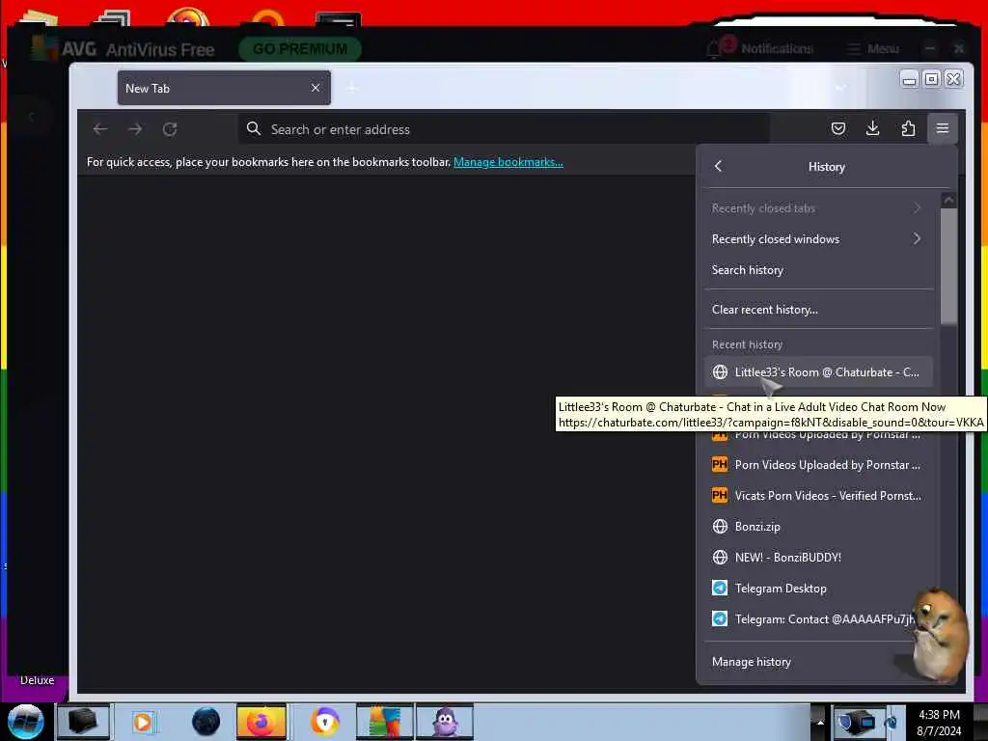The height and width of the screenshot is (741, 988).
Task: Click the History panel scroll-up arrow
Action: (x=949, y=201)
